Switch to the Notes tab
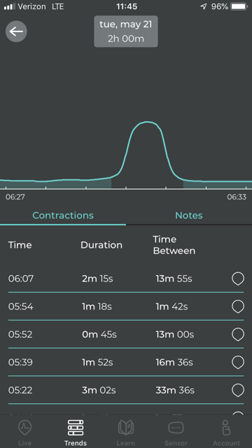This screenshot has width=252, height=448. coord(189,215)
